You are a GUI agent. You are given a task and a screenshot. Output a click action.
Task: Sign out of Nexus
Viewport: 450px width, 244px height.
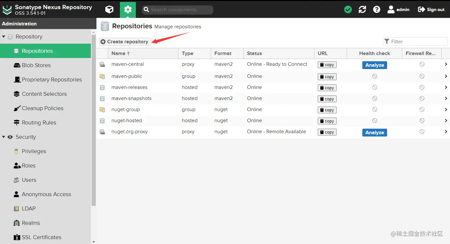tap(431, 9)
